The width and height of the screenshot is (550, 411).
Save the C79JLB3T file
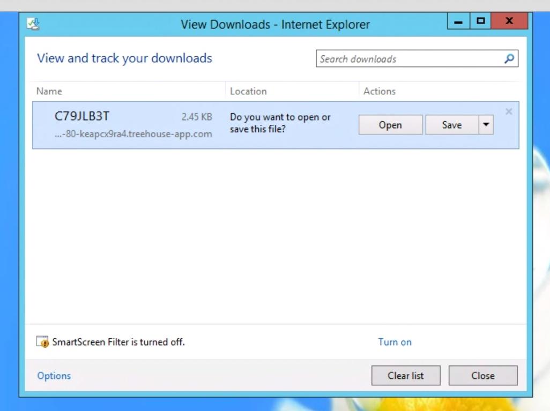click(x=452, y=124)
